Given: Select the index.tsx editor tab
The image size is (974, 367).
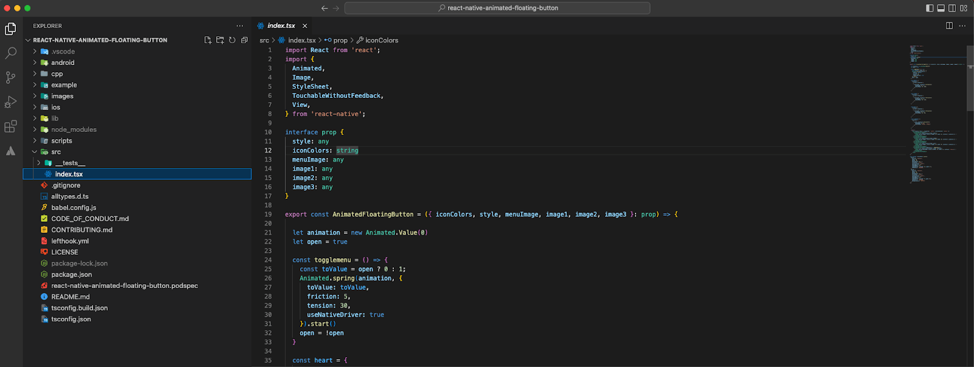Looking at the screenshot, I should point(281,26).
